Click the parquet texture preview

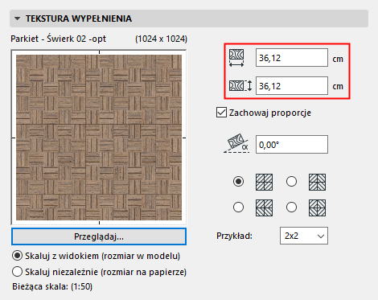pos(99,138)
